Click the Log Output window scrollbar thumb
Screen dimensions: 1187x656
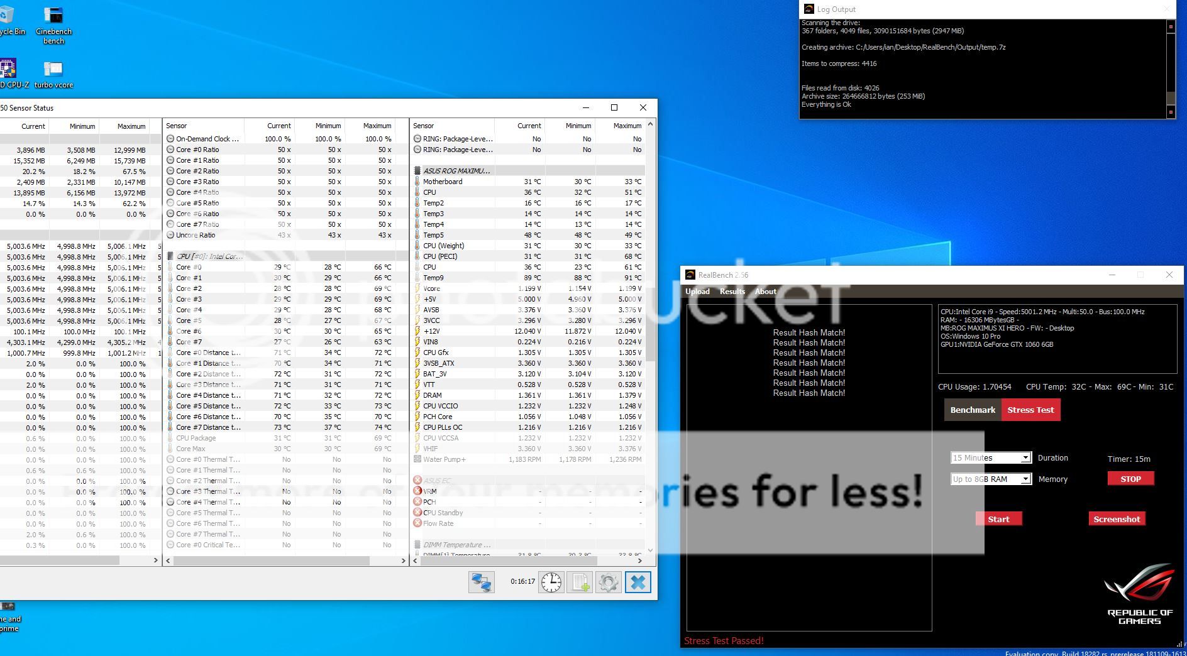(x=1171, y=98)
